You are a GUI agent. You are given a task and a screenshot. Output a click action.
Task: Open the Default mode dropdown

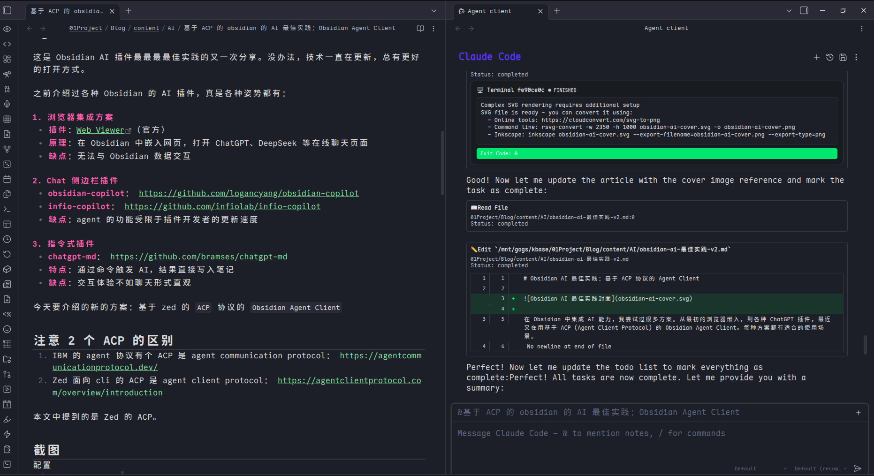760,468
